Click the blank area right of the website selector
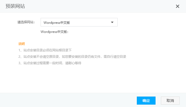The height and width of the screenshot is (107, 186). click(x=150, y=22)
